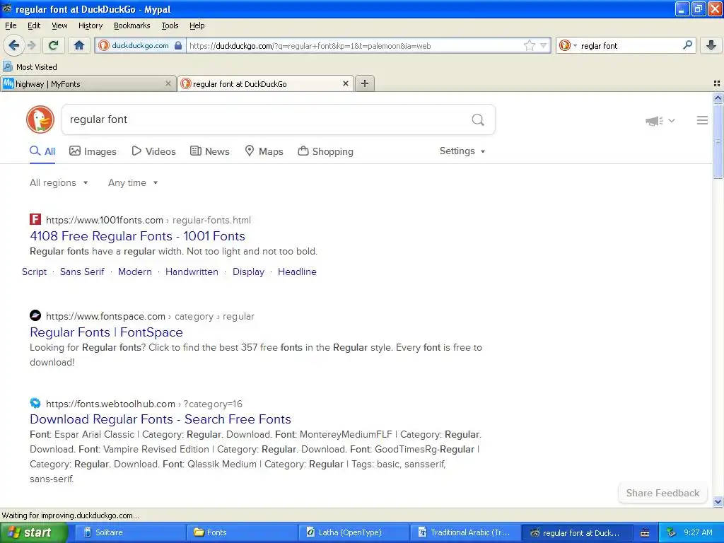Click the webtoolhub favicon
724x543 pixels.
tap(35, 403)
